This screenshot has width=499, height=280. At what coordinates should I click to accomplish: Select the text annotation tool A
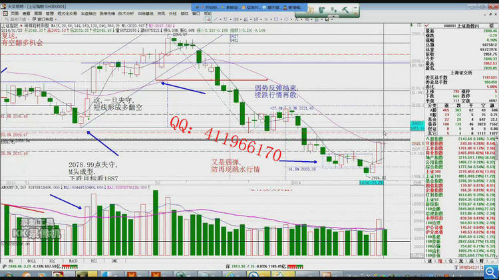(x=296, y=19)
